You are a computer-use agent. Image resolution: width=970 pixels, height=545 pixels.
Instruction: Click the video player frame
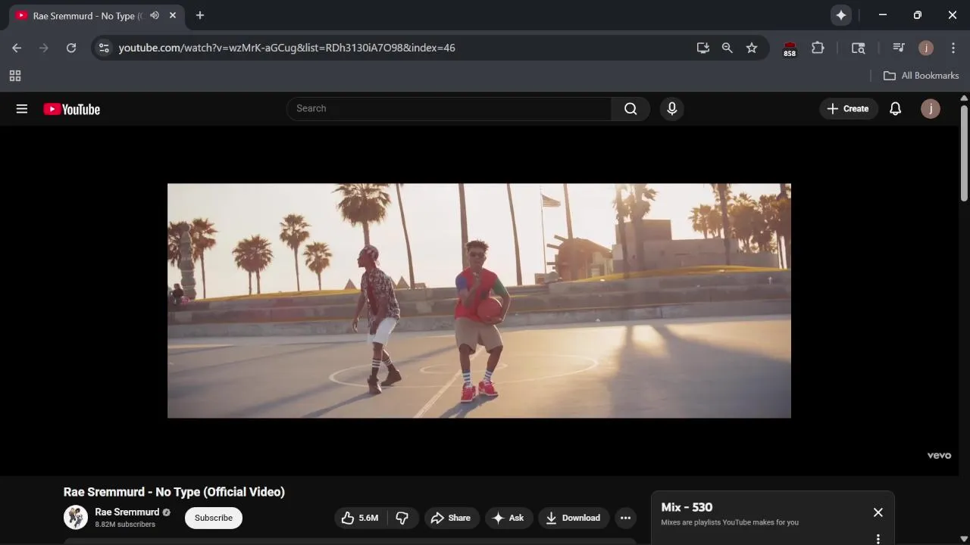point(479,301)
